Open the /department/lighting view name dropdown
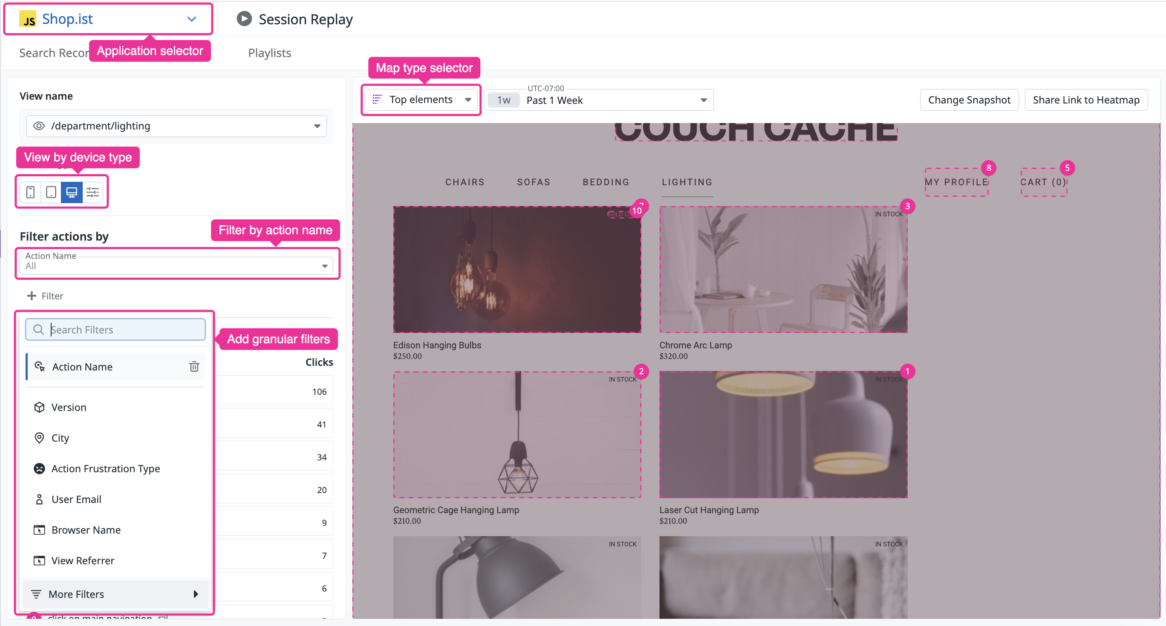Viewport: 1166px width, 626px height. 176,126
